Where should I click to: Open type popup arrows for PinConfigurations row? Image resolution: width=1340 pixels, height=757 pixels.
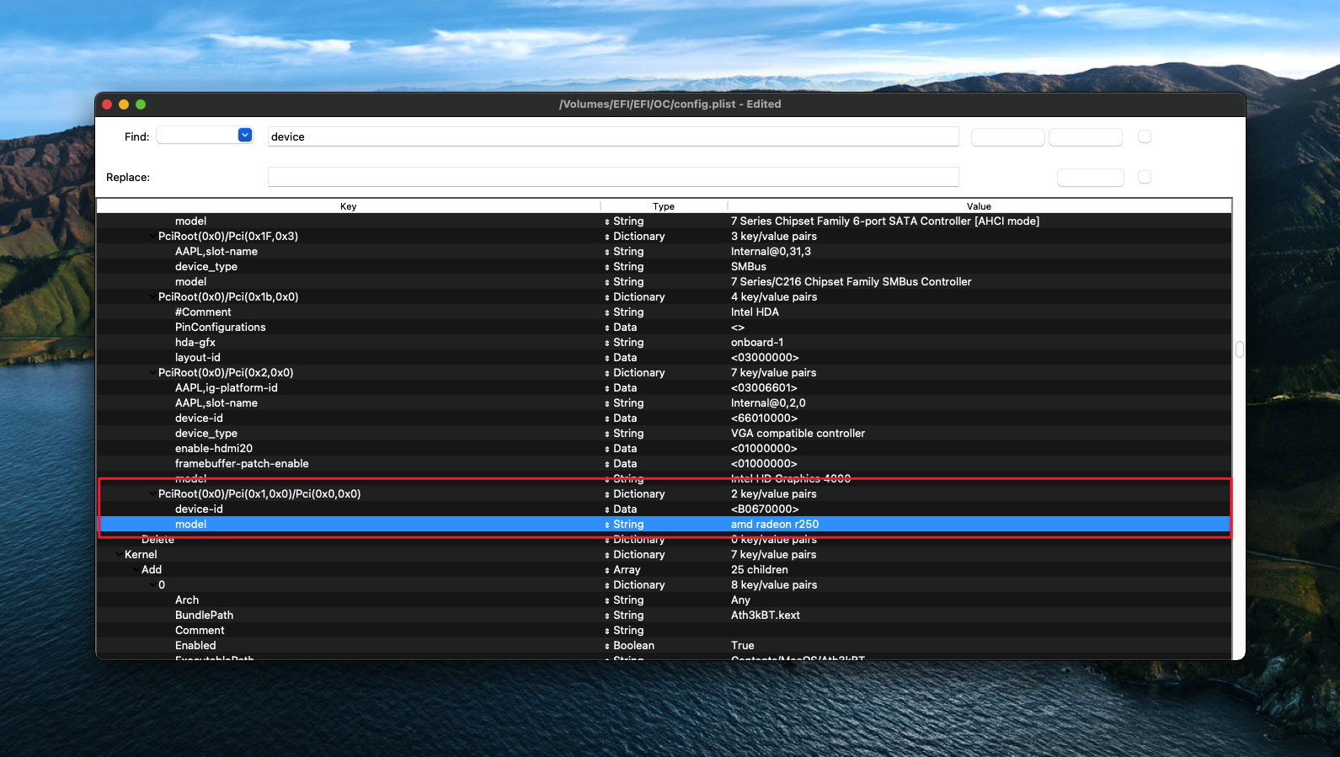pos(607,328)
